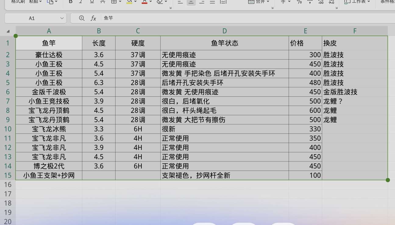This screenshot has width=395, height=225.
Task: Apply thousands separator format
Action: [310, 2]
